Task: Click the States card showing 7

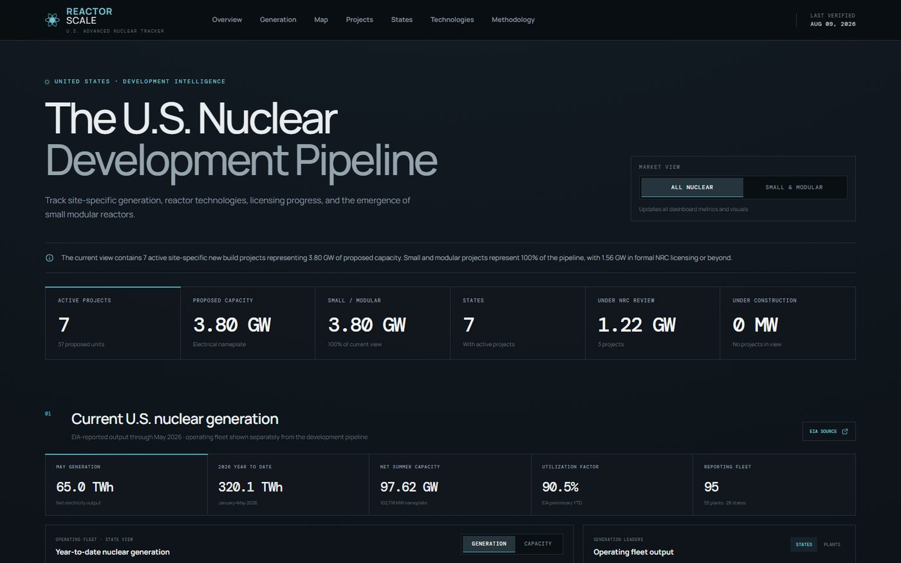Action: [x=518, y=323]
